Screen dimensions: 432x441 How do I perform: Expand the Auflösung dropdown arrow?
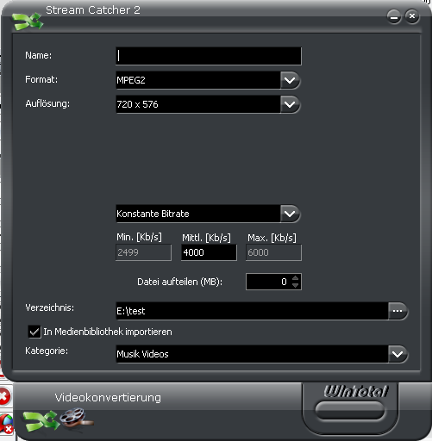[x=290, y=104]
